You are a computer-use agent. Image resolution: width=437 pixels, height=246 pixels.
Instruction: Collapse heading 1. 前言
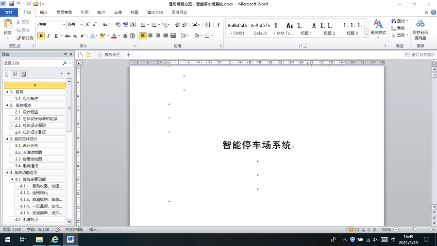pyautogui.click(x=7, y=92)
